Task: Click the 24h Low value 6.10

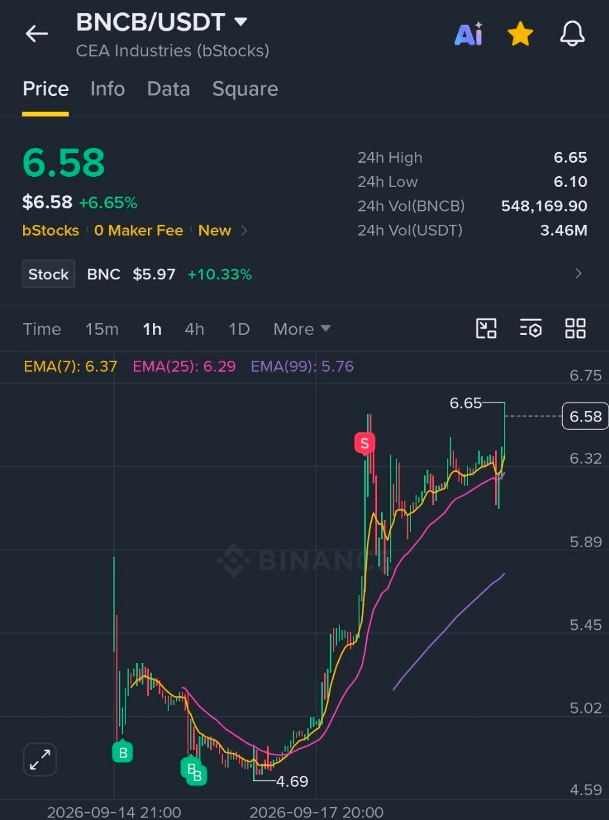Action: (x=570, y=182)
